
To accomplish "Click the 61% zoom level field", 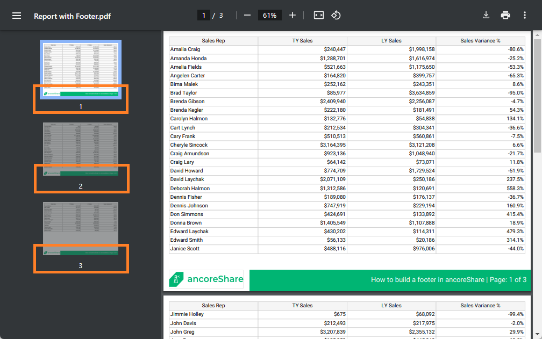I will coord(269,16).
